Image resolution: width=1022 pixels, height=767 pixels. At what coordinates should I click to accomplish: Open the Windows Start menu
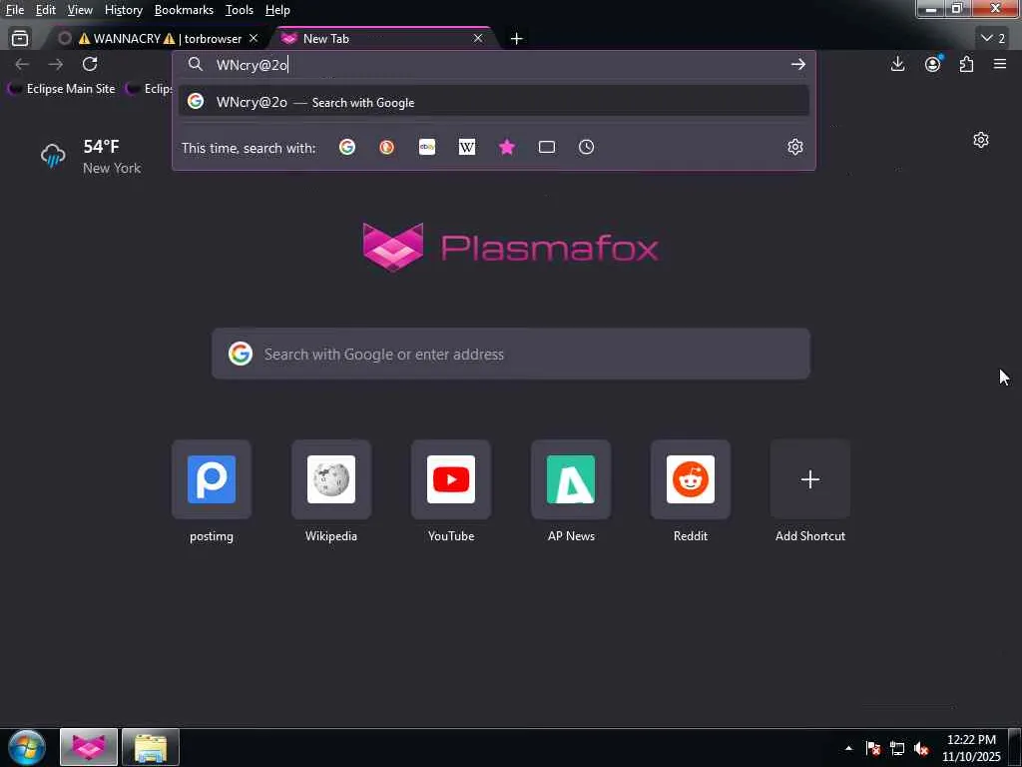27,747
